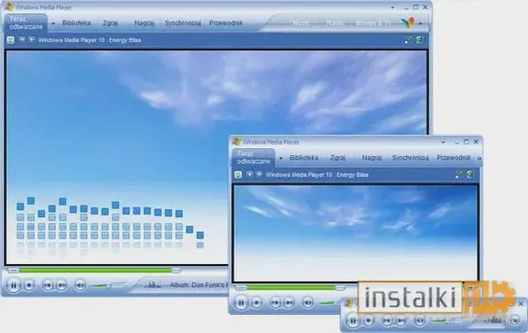Screen dimensions: 528x333
Task: Open Biblioteka tab in the medium window
Action: tap(304, 158)
